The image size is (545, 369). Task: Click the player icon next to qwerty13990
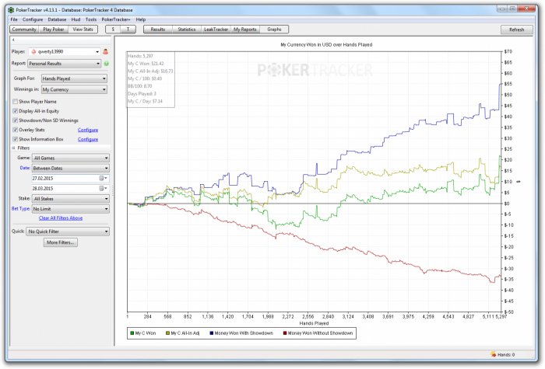coord(106,50)
